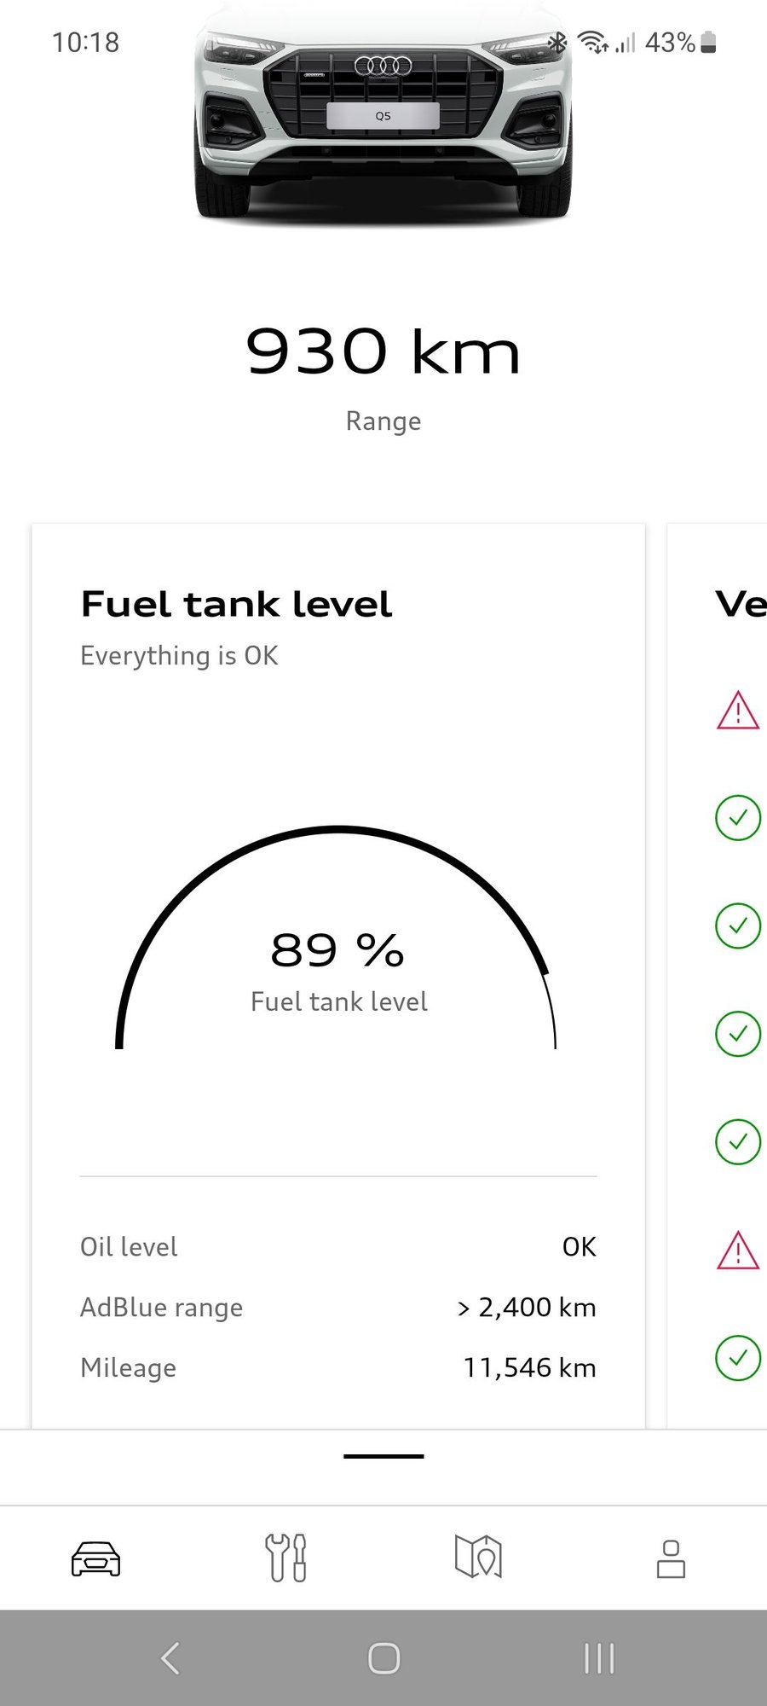767x1706 pixels.
Task: Select the AdBlue range row
Action: (337, 1308)
